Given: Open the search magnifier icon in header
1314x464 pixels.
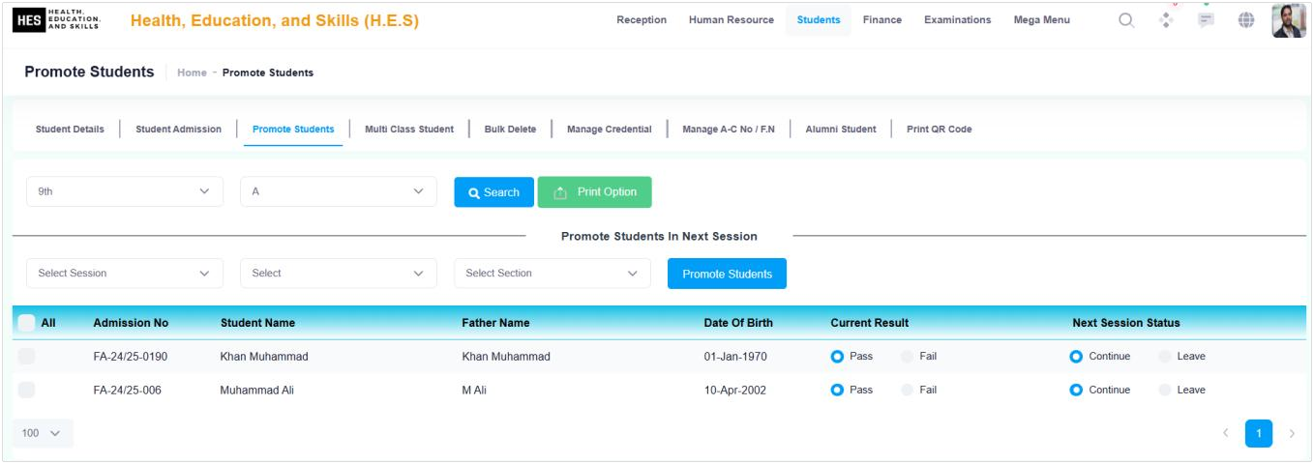Looking at the screenshot, I should [1125, 20].
